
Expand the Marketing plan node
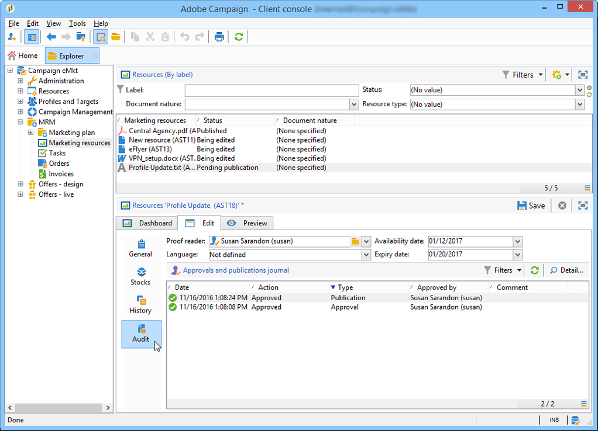coord(31,132)
